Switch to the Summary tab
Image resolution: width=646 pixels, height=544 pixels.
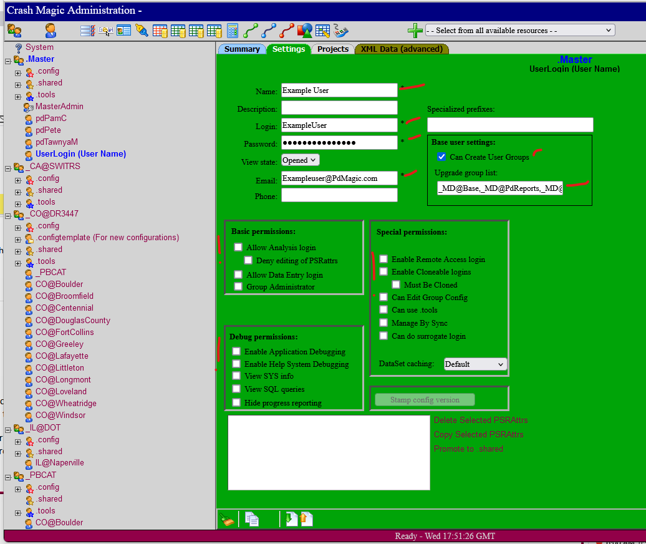click(x=242, y=49)
